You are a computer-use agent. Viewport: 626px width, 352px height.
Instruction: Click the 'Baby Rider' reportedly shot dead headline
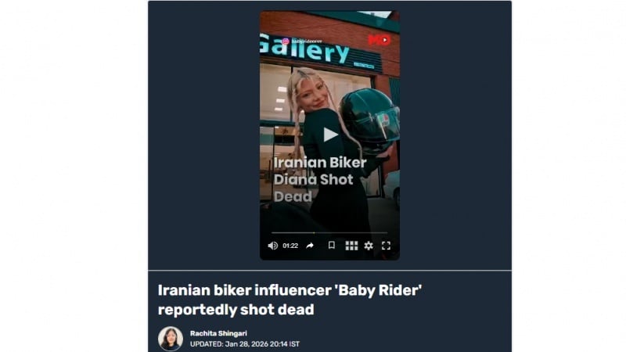(290, 300)
